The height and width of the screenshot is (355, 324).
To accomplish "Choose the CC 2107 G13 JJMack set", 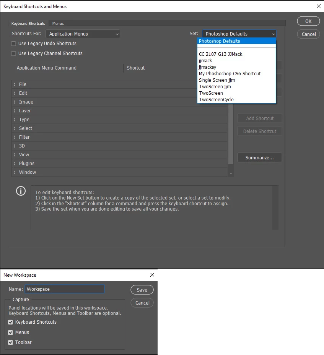I will pos(236,54).
